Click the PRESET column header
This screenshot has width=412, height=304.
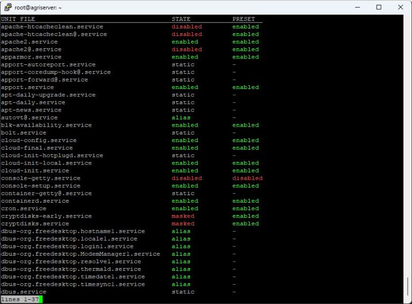(244, 19)
